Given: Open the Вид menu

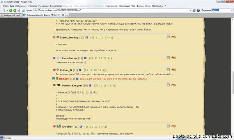Looking at the screenshot, I should 12,6.
